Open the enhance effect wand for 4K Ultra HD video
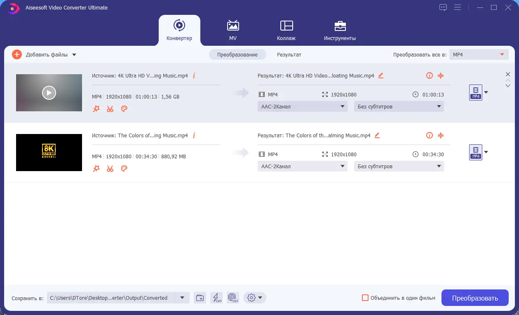Viewport: 519px width, 315px height. 96,109
